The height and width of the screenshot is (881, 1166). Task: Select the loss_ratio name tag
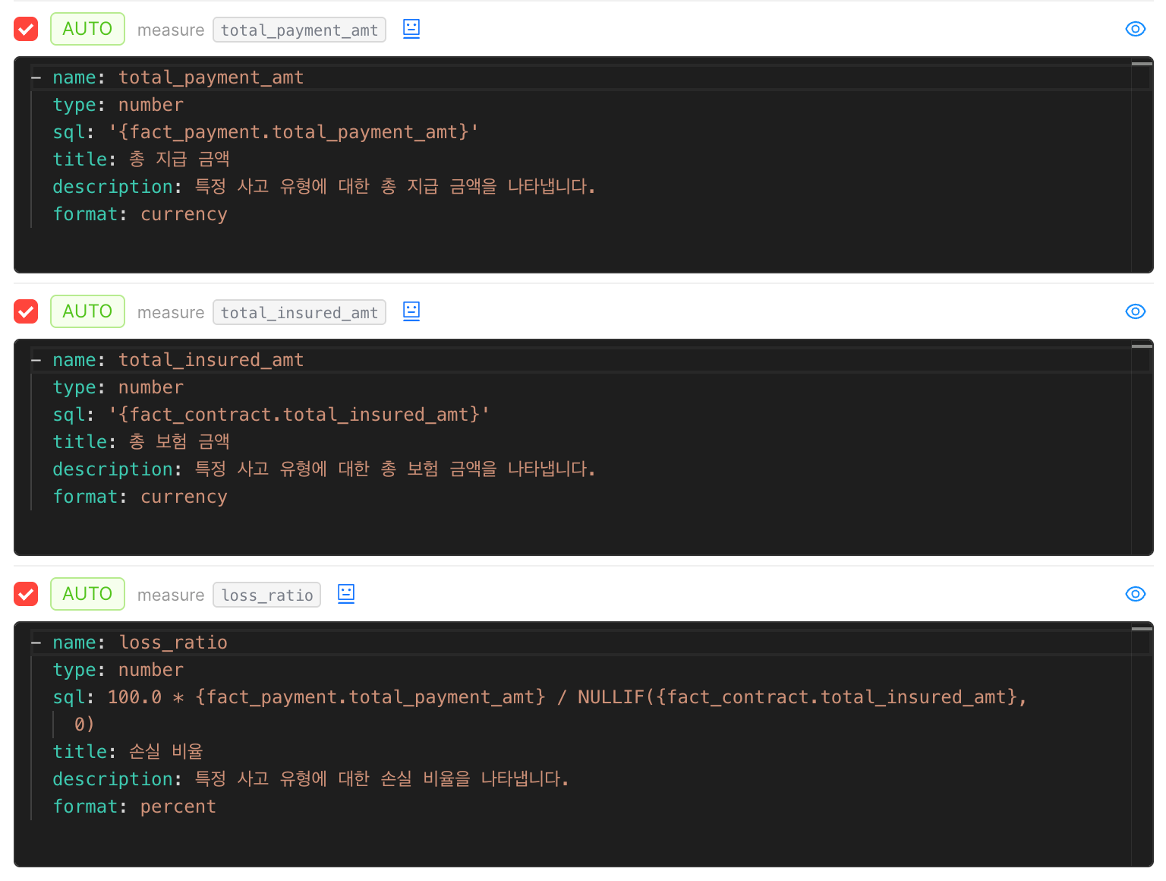click(x=267, y=595)
